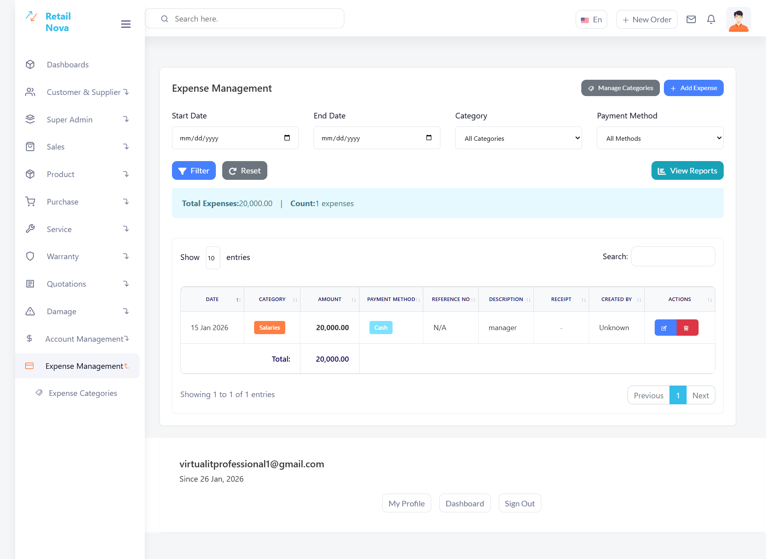Viewport: 766px width, 559px height.
Task: Click the red delete trash icon
Action: (x=687, y=328)
